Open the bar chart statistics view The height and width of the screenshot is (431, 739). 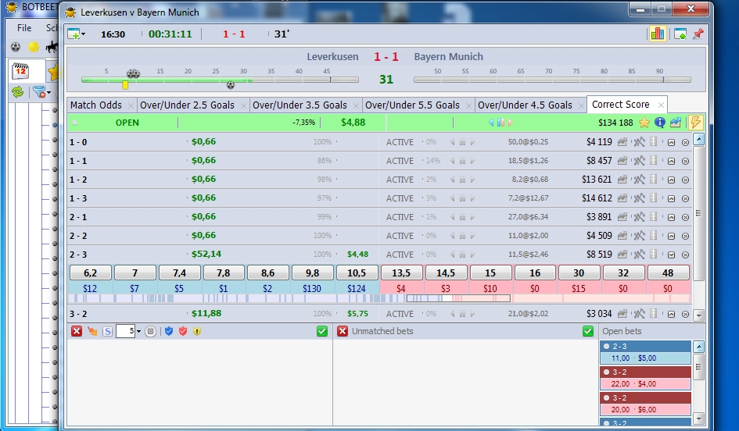pyautogui.click(x=658, y=34)
